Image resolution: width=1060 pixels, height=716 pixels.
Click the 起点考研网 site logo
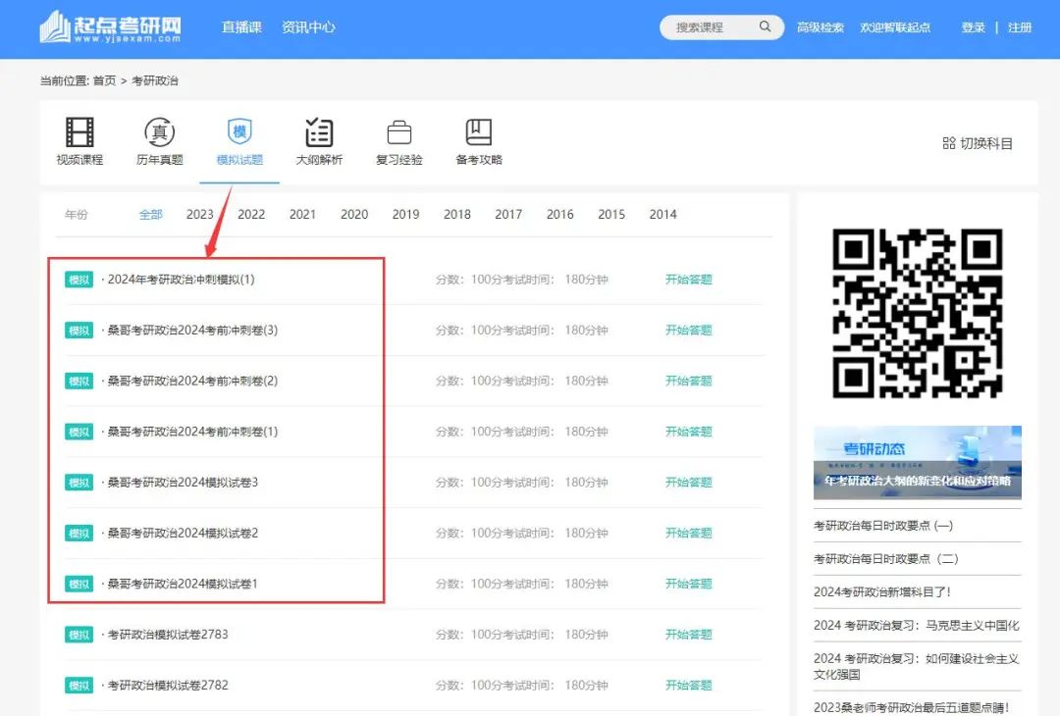pyautogui.click(x=111, y=27)
